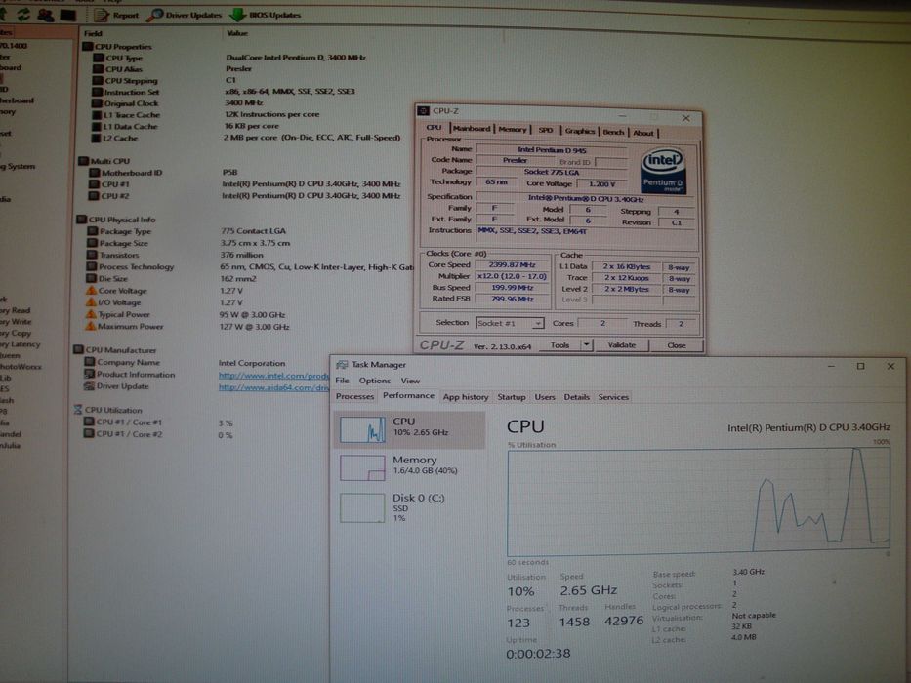Click the Task Manager title bar icon
Viewport: 911px width, 683px height.
(342, 364)
